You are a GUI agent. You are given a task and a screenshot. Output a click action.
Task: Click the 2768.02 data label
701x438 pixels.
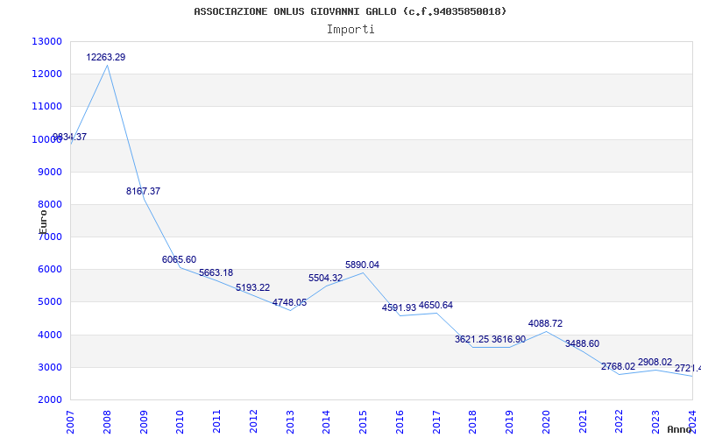[x=619, y=366]
